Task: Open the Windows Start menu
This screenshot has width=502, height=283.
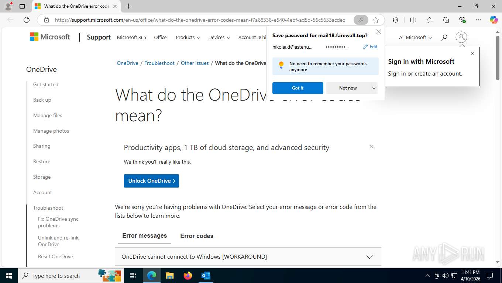Action: 8,276
